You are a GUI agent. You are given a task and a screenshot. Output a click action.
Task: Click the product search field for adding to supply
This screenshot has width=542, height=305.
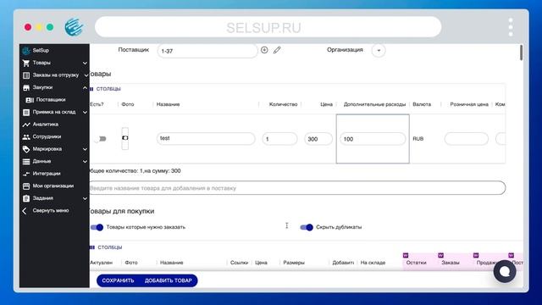(x=296, y=188)
